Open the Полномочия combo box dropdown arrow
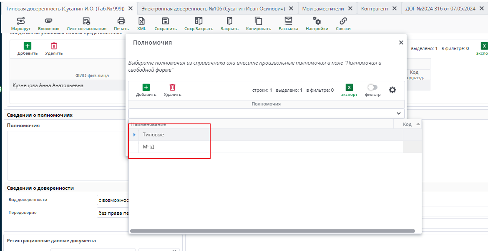The height and width of the screenshot is (251, 488). click(x=399, y=113)
